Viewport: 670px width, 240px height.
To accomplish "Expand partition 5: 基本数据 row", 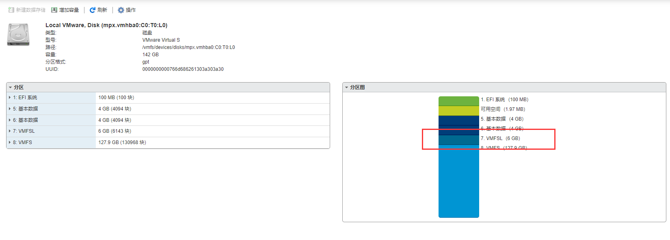I will (x=10, y=109).
